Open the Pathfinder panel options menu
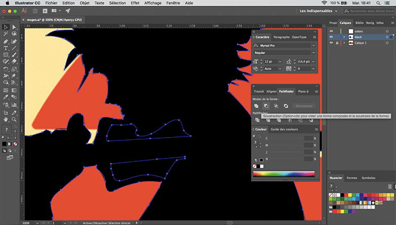 pyautogui.click(x=316, y=91)
